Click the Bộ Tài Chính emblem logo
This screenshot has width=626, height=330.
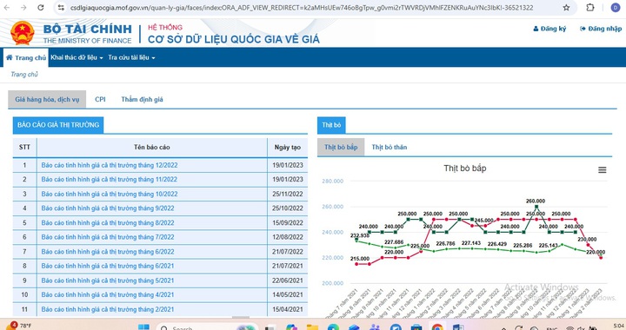point(23,33)
